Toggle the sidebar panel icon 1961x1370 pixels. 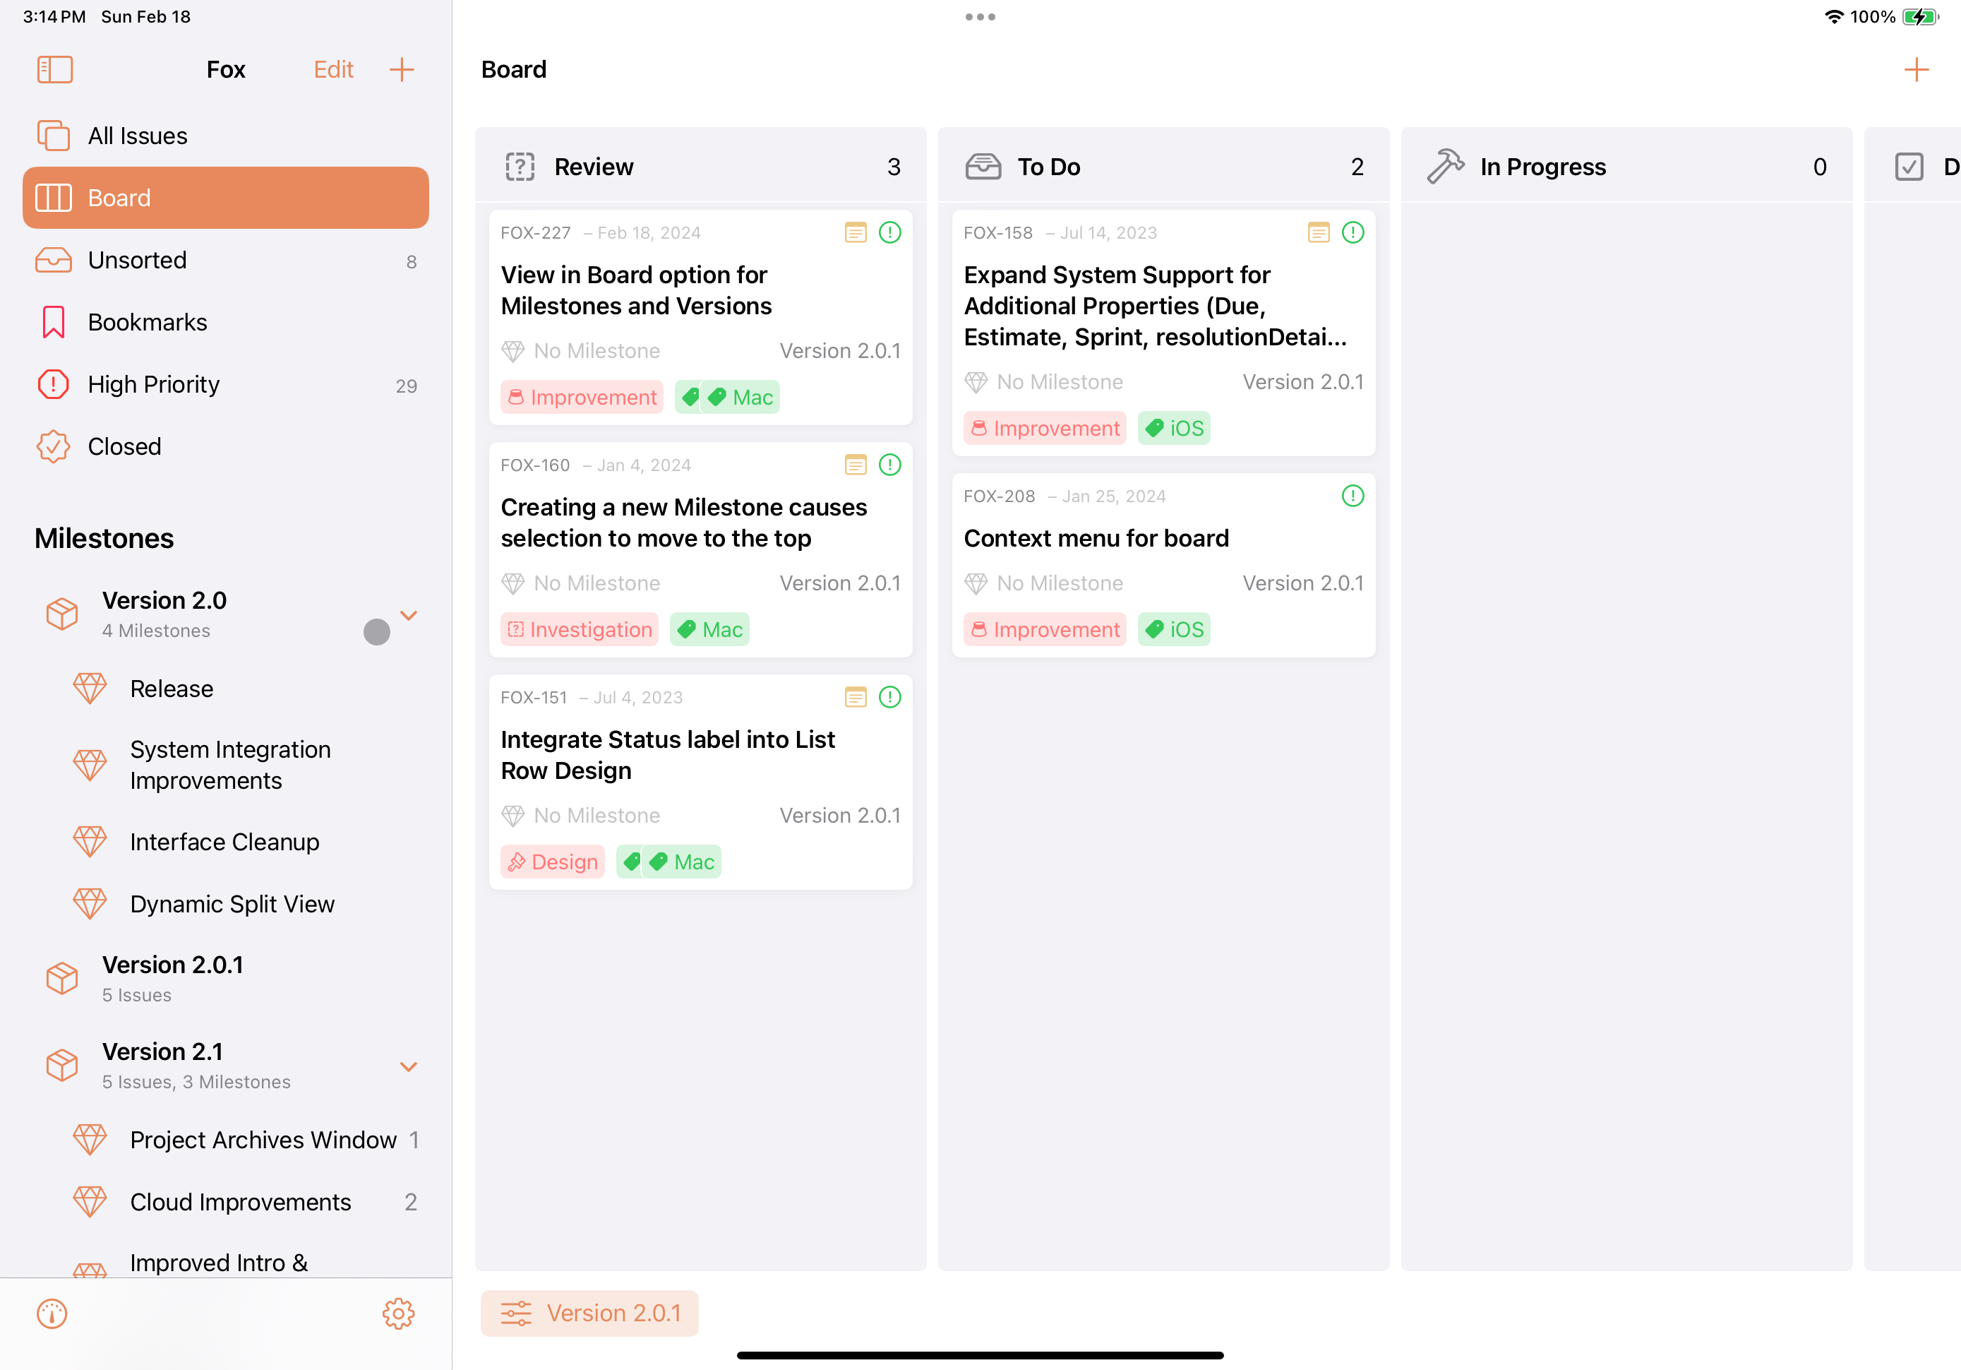54,69
